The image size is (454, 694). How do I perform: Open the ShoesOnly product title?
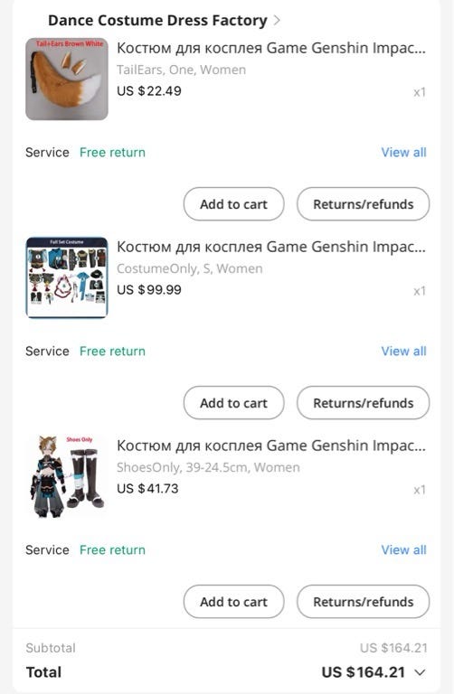[271, 445]
